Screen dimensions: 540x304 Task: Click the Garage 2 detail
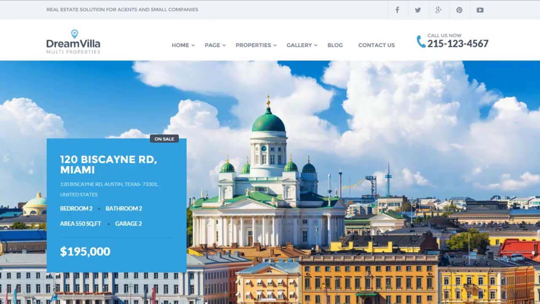tap(128, 224)
